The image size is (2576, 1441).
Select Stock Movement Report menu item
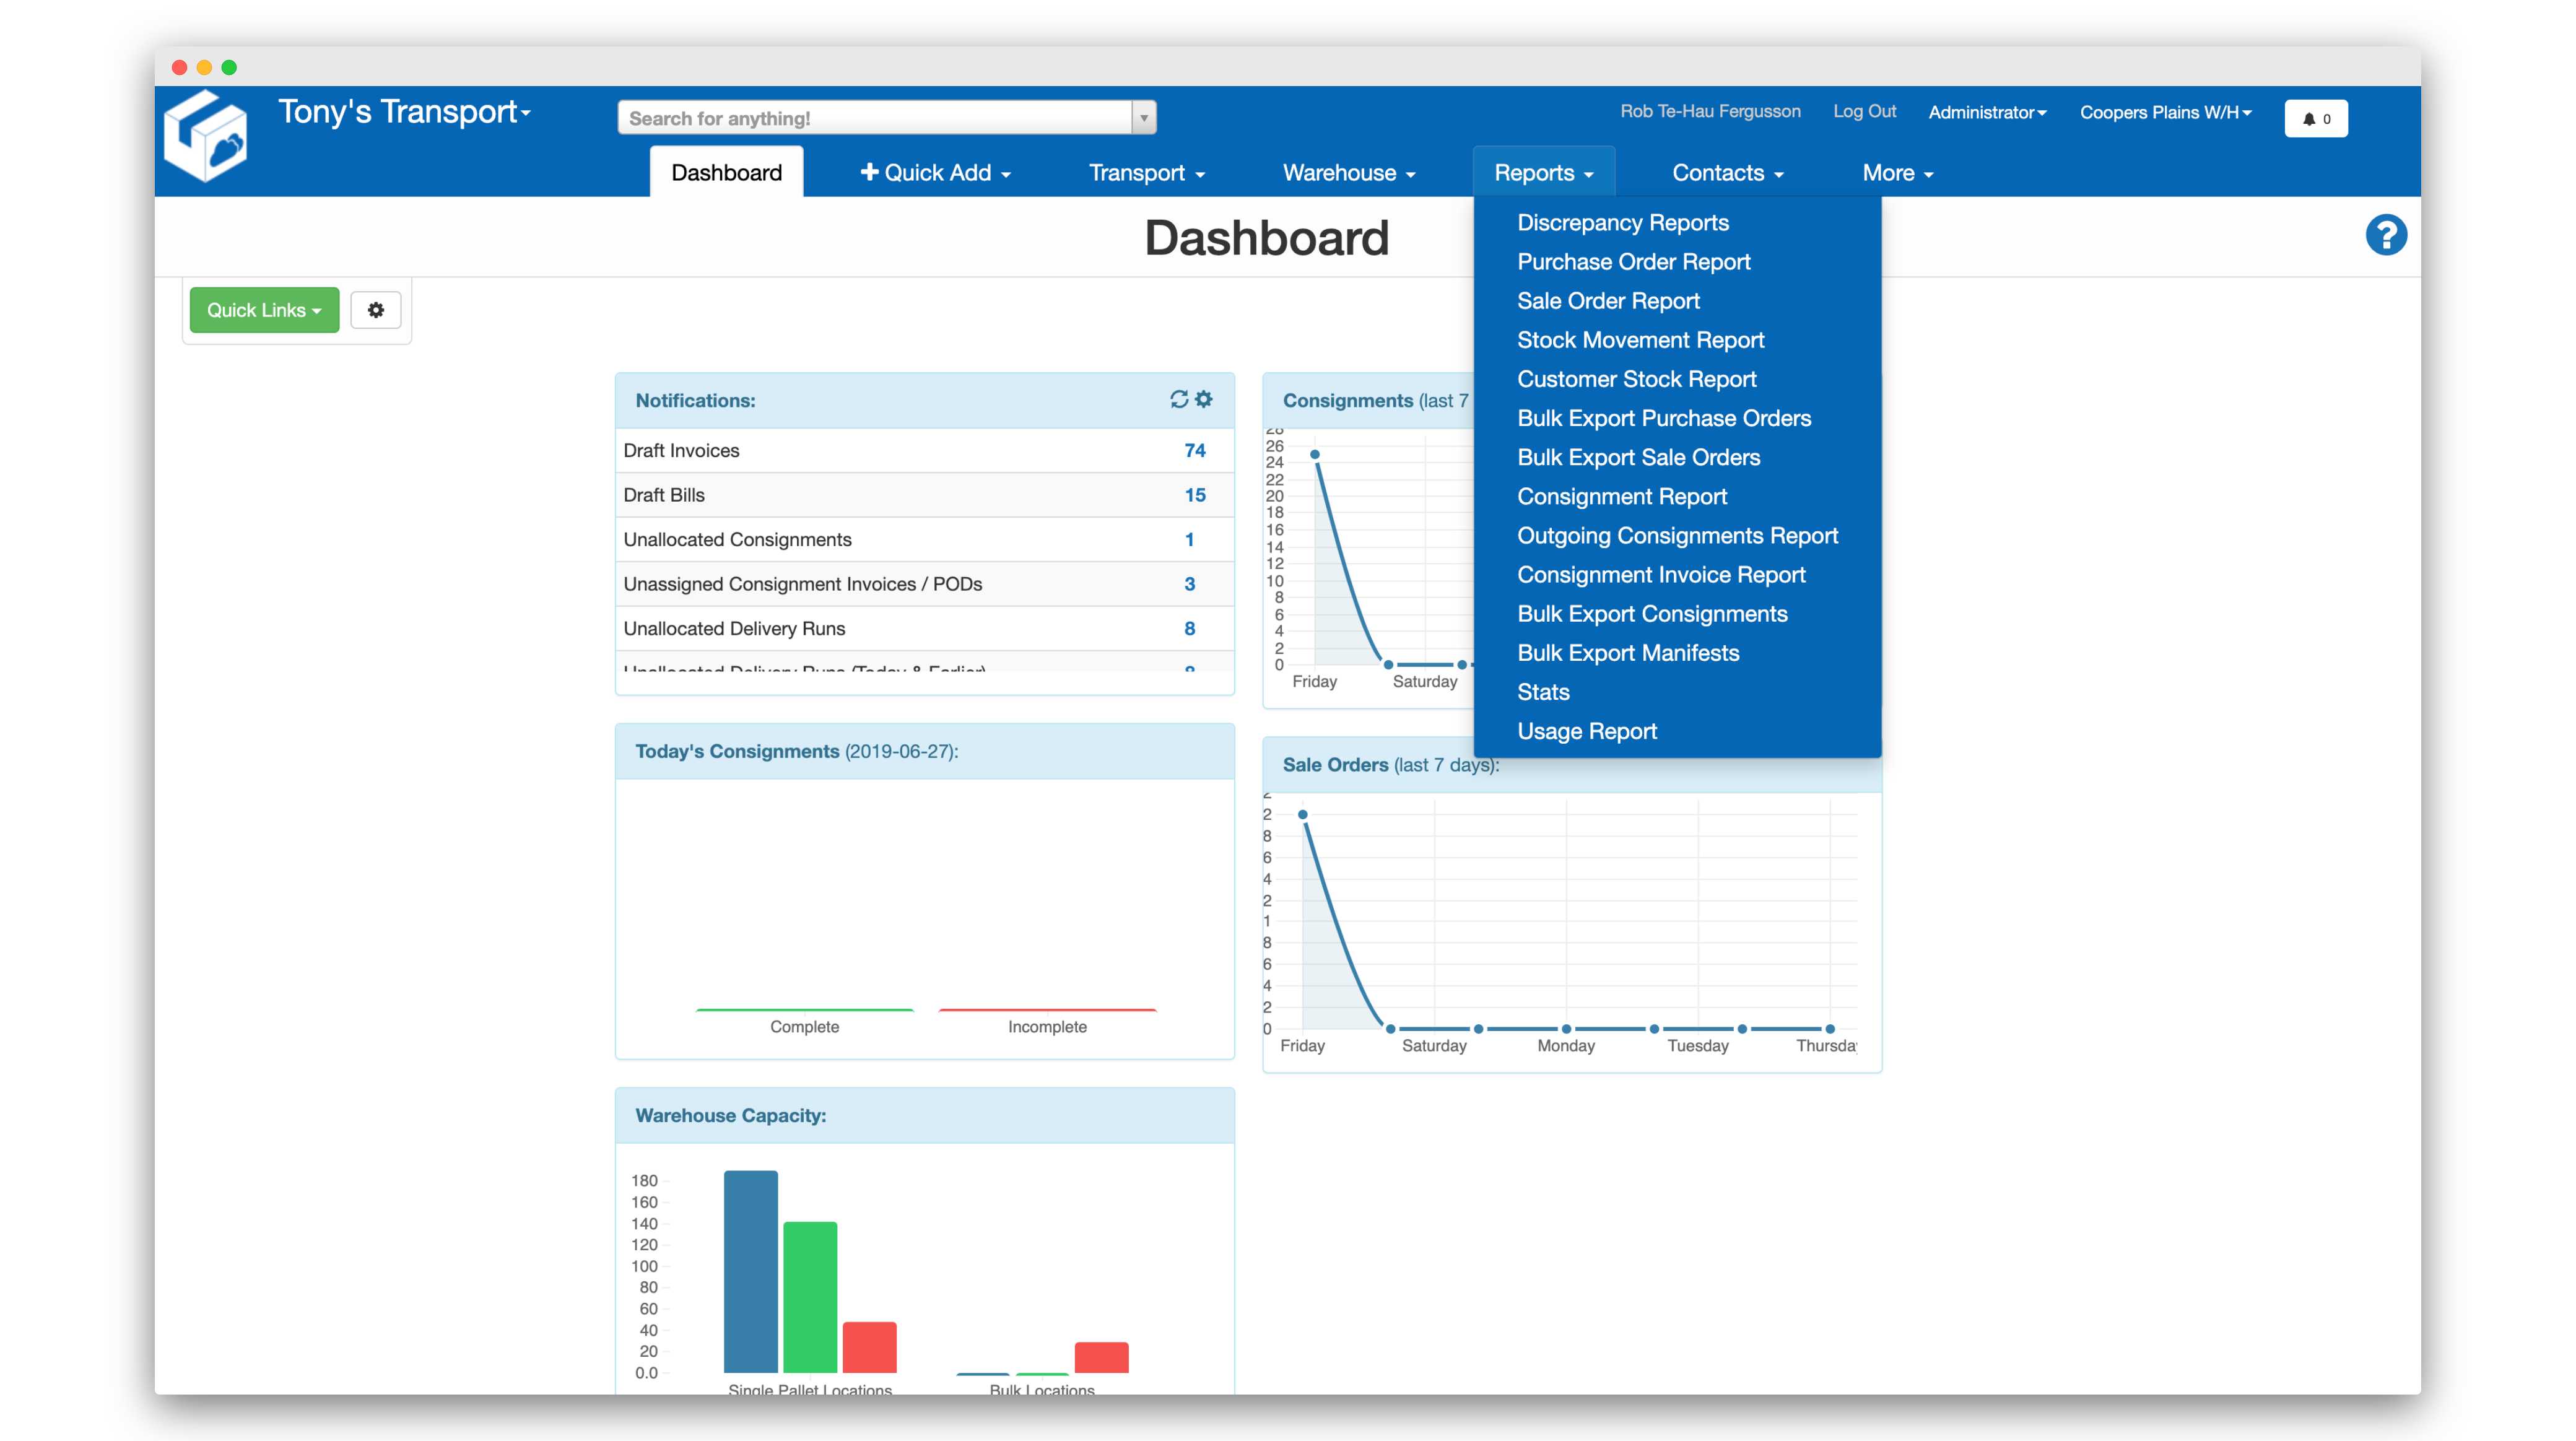(1640, 340)
